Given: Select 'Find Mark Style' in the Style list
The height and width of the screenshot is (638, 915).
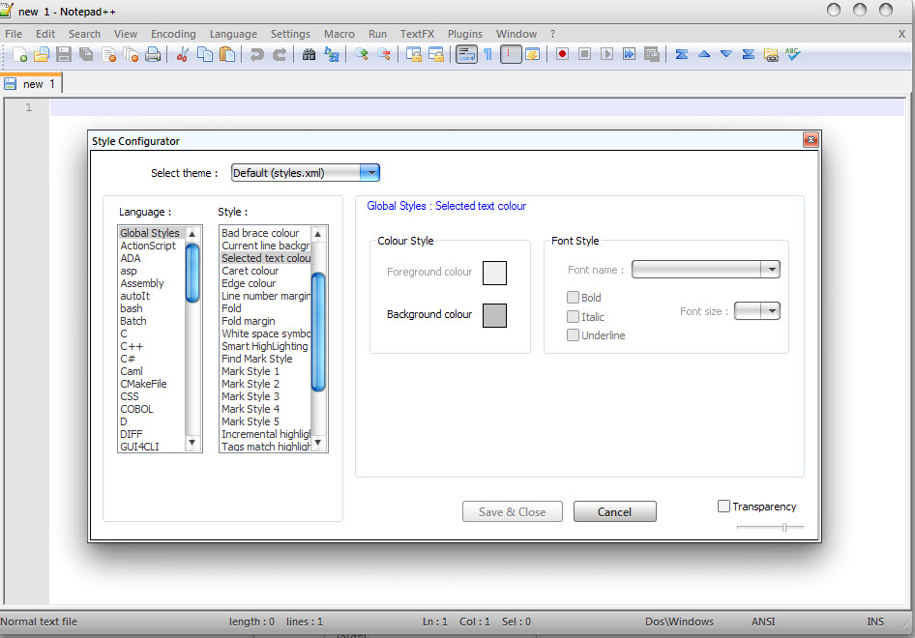Looking at the screenshot, I should pyautogui.click(x=256, y=359).
